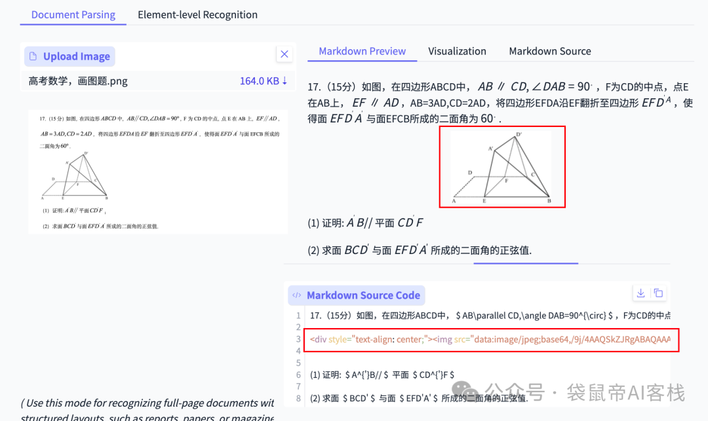The image size is (708, 421).
Task: Select the Markdown Preview tab
Action: (362, 51)
